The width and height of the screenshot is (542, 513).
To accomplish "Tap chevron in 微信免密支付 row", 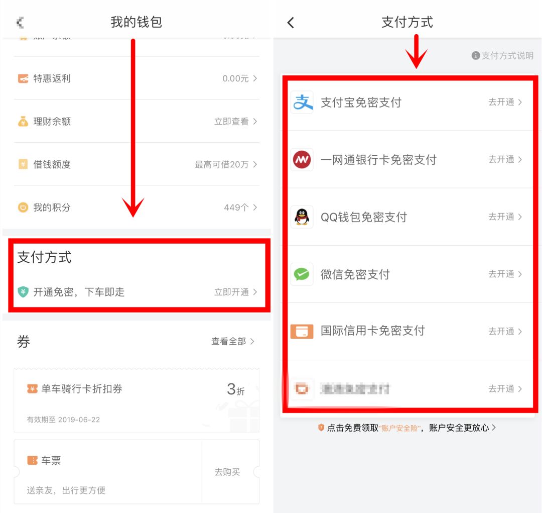I will 520,274.
